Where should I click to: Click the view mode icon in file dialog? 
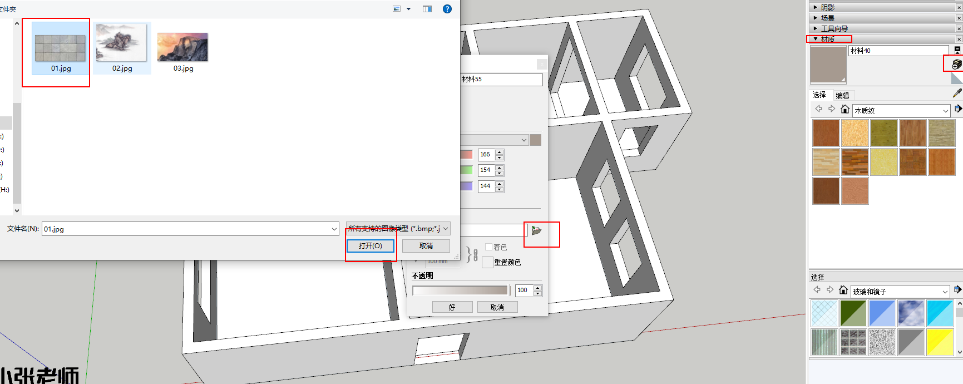(397, 9)
